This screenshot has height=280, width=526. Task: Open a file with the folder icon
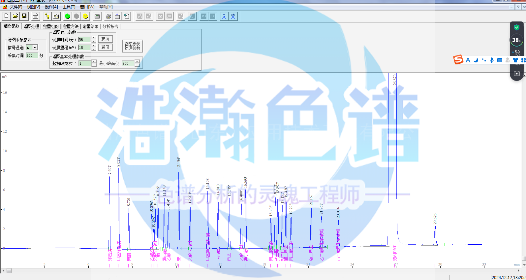15,16
